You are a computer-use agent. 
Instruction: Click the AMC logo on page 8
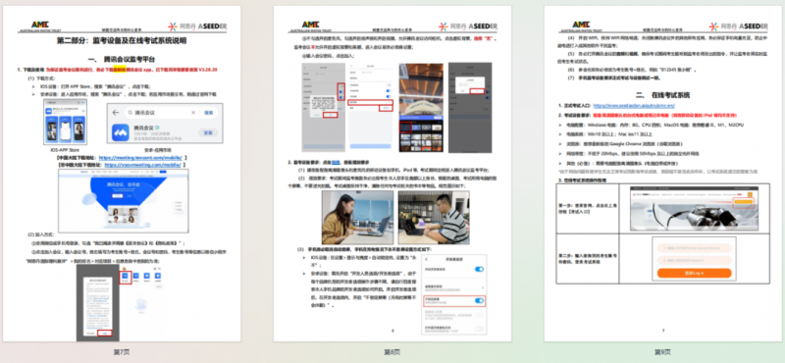tap(311, 26)
